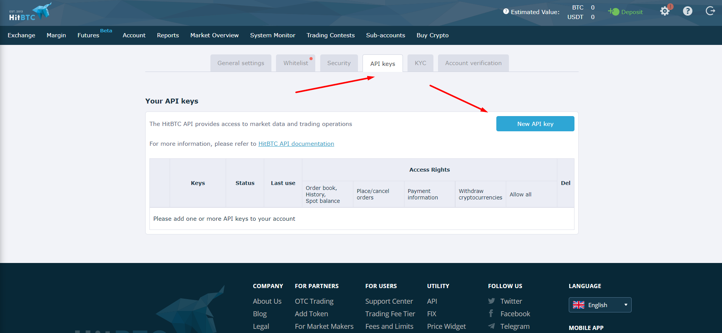Viewport: 722px width, 333px height.
Task: Go to Exchange in the navigation
Action: point(21,35)
